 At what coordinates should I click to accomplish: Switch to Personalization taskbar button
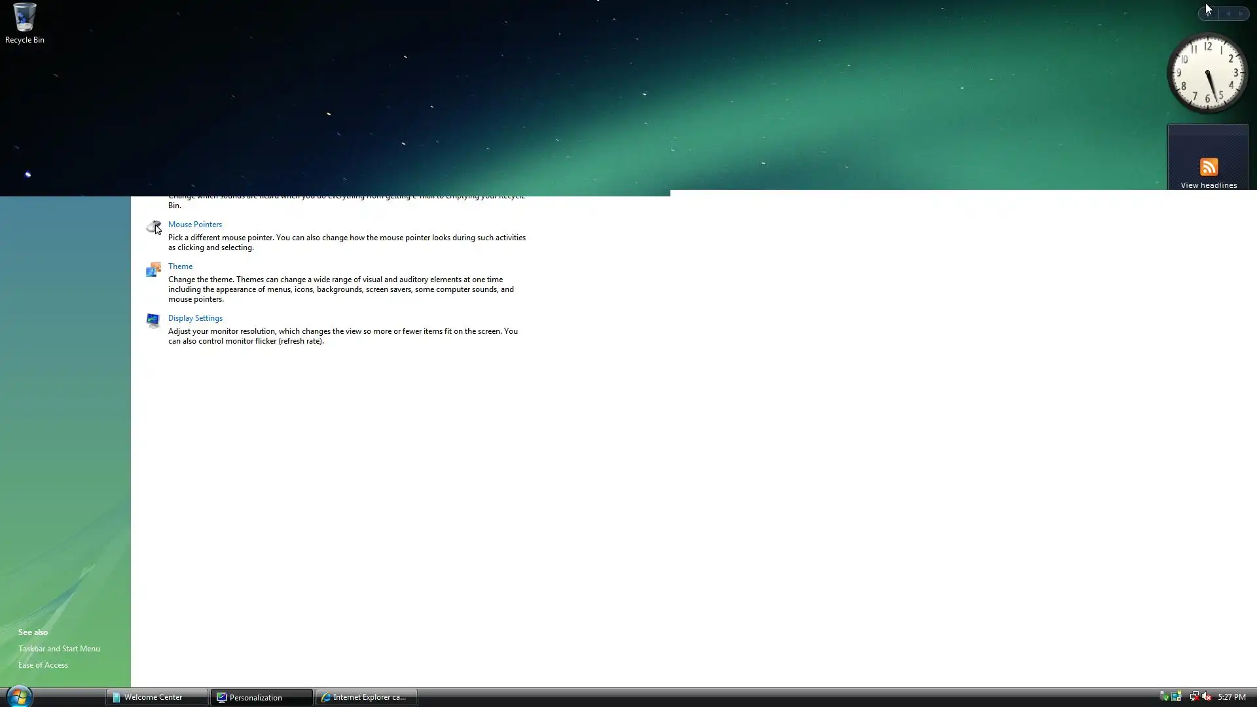click(x=261, y=697)
